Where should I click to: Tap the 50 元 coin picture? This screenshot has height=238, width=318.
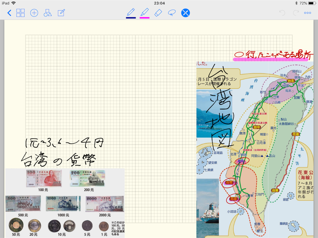coord(16,225)
